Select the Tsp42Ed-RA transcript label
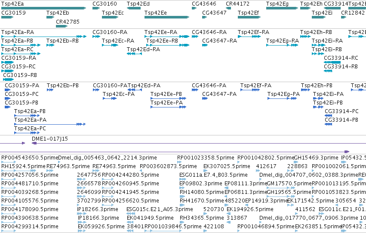366x233 pixels. [x=143, y=49]
